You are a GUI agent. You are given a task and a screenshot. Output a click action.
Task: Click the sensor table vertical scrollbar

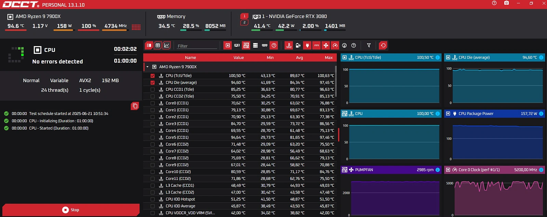pyautogui.click(x=336, y=81)
